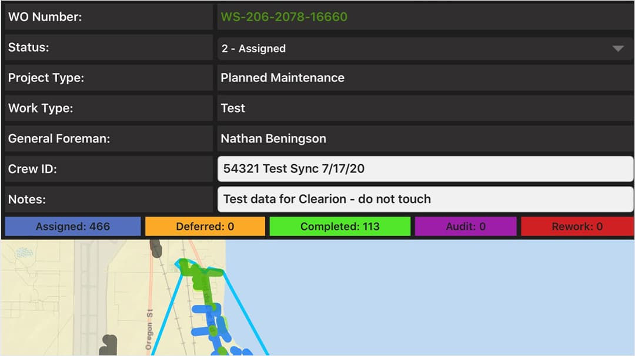
Task: Filter by the red Rework: 0 bar
Action: pos(577,226)
